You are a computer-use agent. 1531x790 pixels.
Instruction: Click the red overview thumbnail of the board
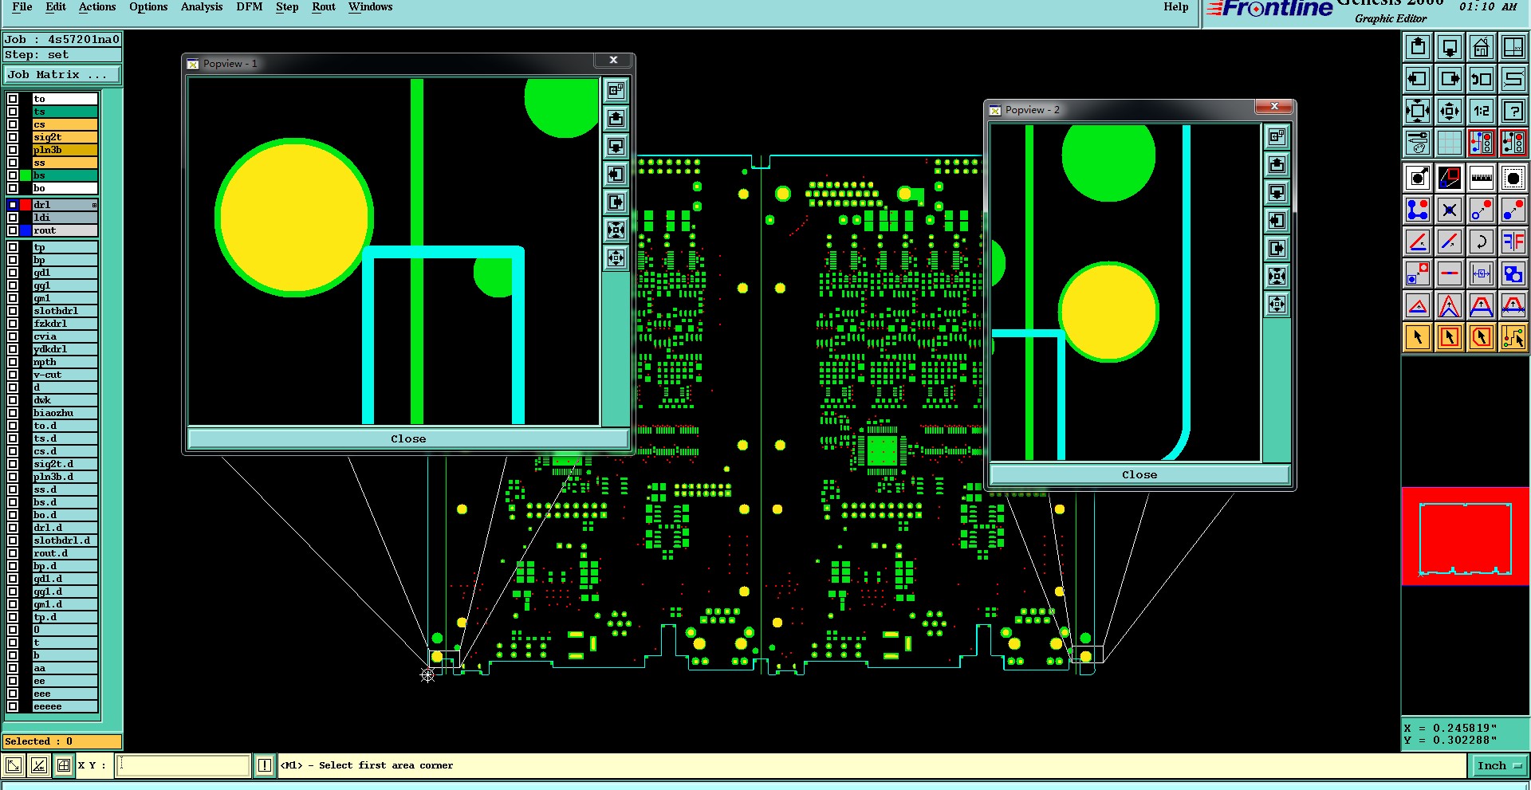click(x=1466, y=536)
